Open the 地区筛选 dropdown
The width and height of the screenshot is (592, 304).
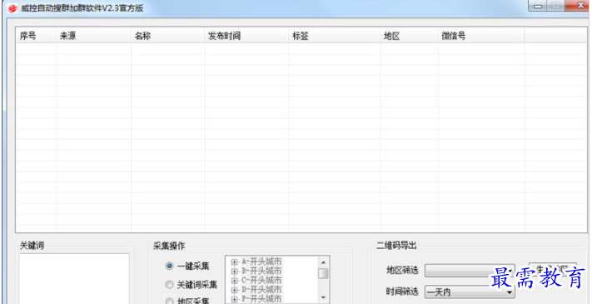pos(470,271)
